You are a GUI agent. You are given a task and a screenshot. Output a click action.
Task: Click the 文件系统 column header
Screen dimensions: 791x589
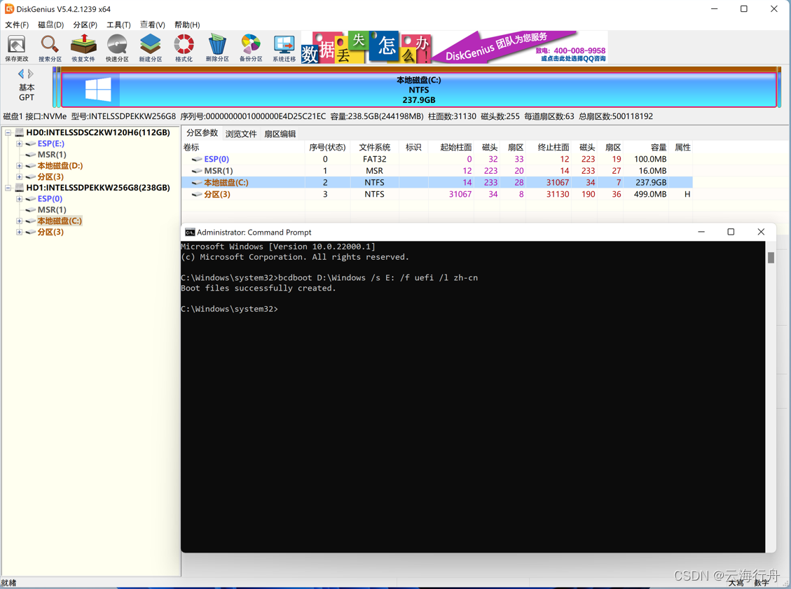[x=375, y=147]
